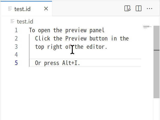
Task: Open the More Actions ellipsis menu
Action: click(x=149, y=8)
